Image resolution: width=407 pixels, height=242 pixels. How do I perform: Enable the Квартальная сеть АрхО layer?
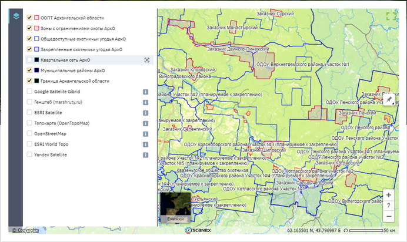pos(29,60)
